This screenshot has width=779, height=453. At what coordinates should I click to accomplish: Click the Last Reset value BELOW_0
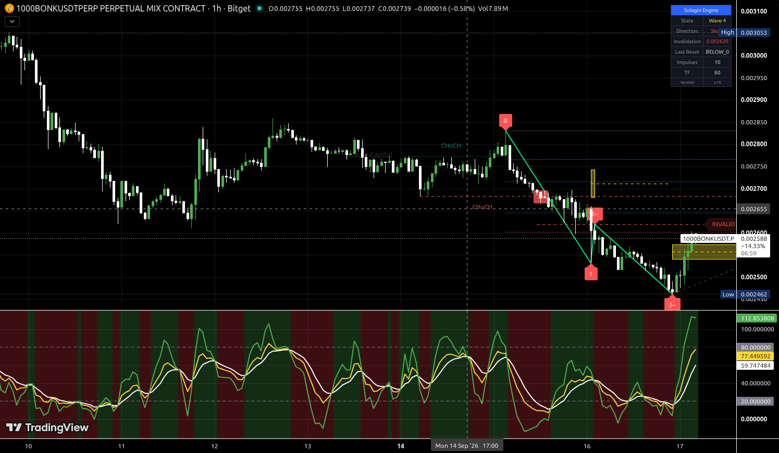[x=717, y=52]
